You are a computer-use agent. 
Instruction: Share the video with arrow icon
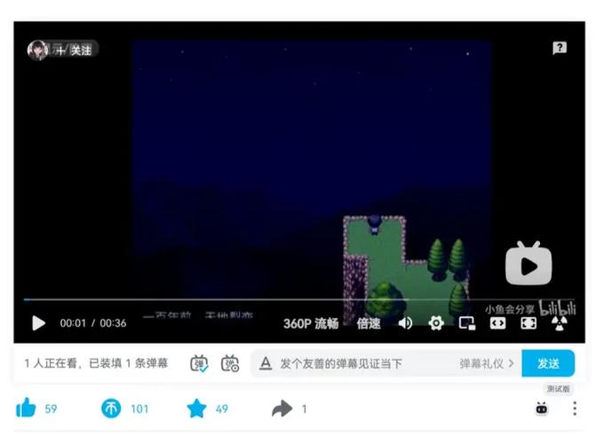click(x=282, y=408)
